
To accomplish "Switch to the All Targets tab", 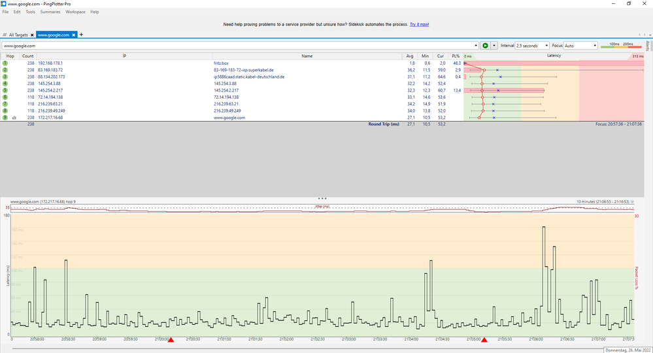I will pos(17,35).
